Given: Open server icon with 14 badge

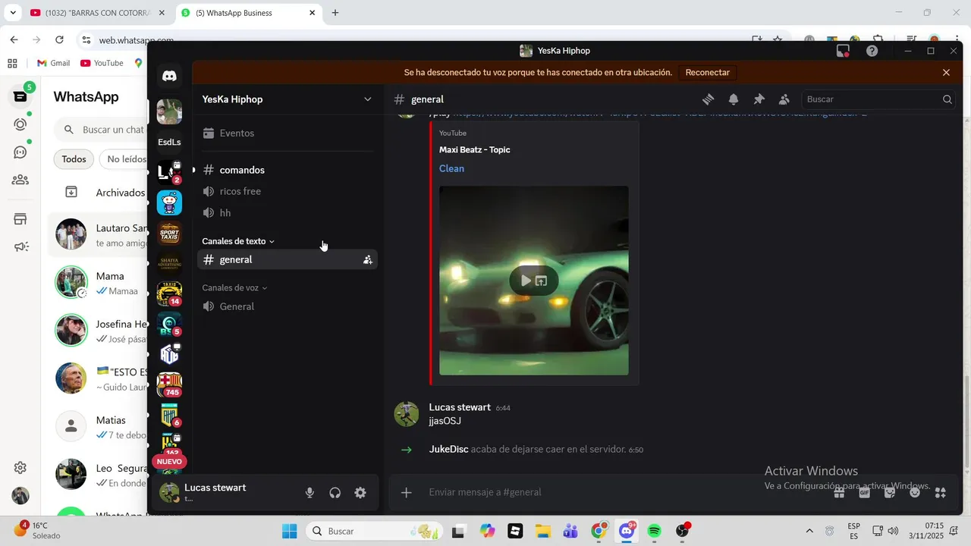Looking at the screenshot, I should [x=169, y=293].
